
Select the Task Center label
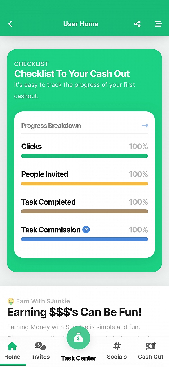(x=79, y=358)
